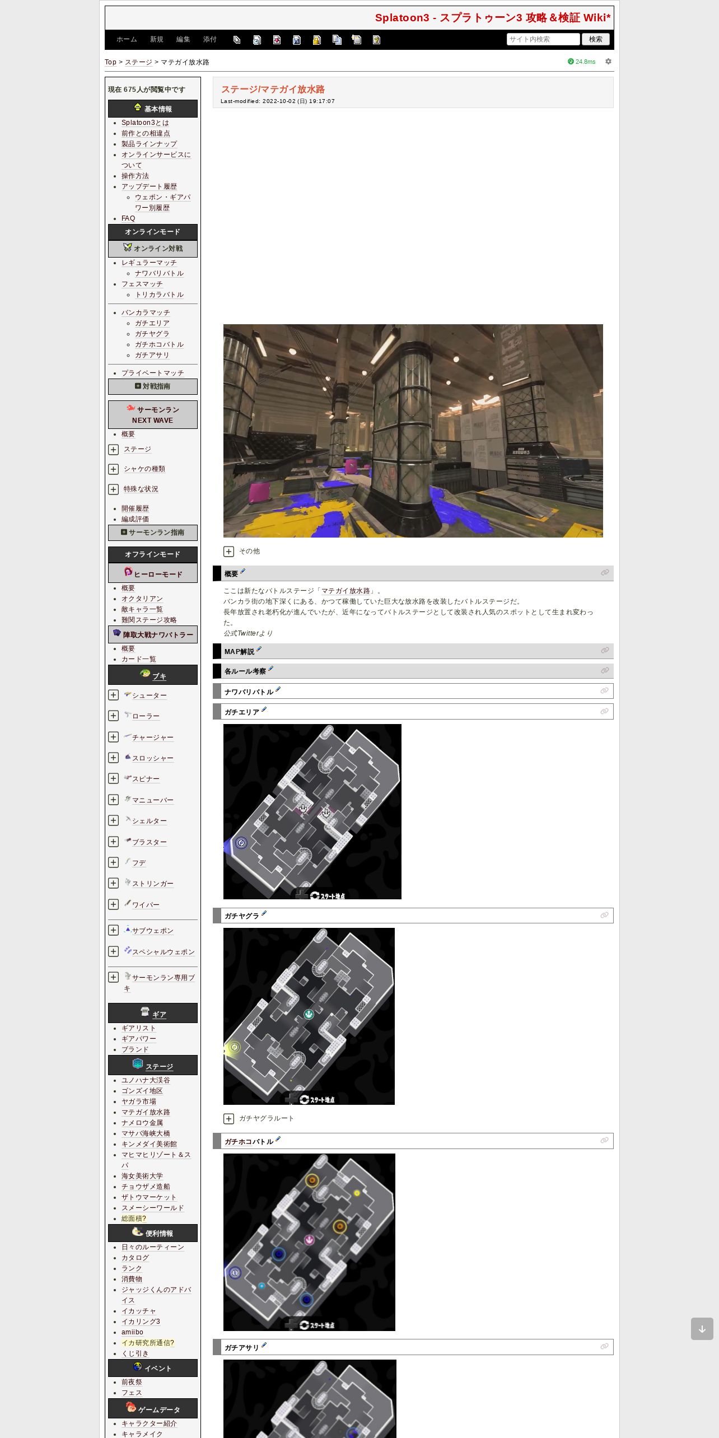
Task: Edit the ガチホコバトル section via pencil icon
Action: click(x=278, y=1140)
